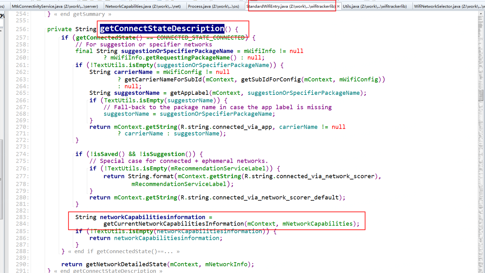Click isEmpty on line 261
Image resolution: width=485 pixels, height=273 pixels.
coord(141,65)
